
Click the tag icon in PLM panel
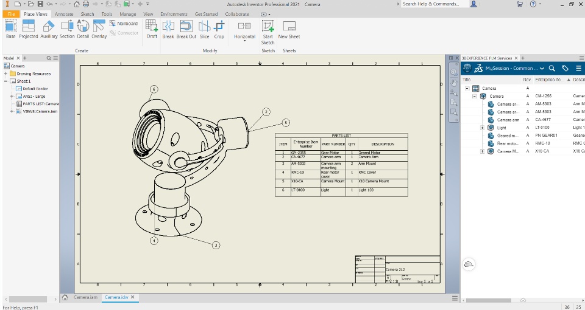tap(565, 69)
